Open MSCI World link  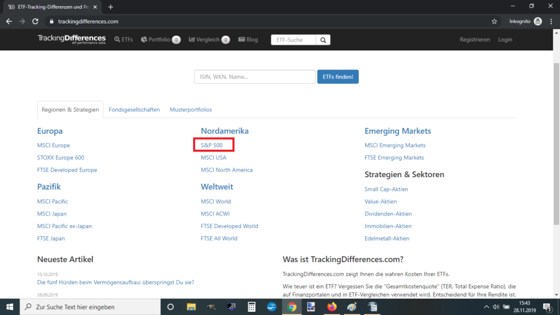pos(215,201)
